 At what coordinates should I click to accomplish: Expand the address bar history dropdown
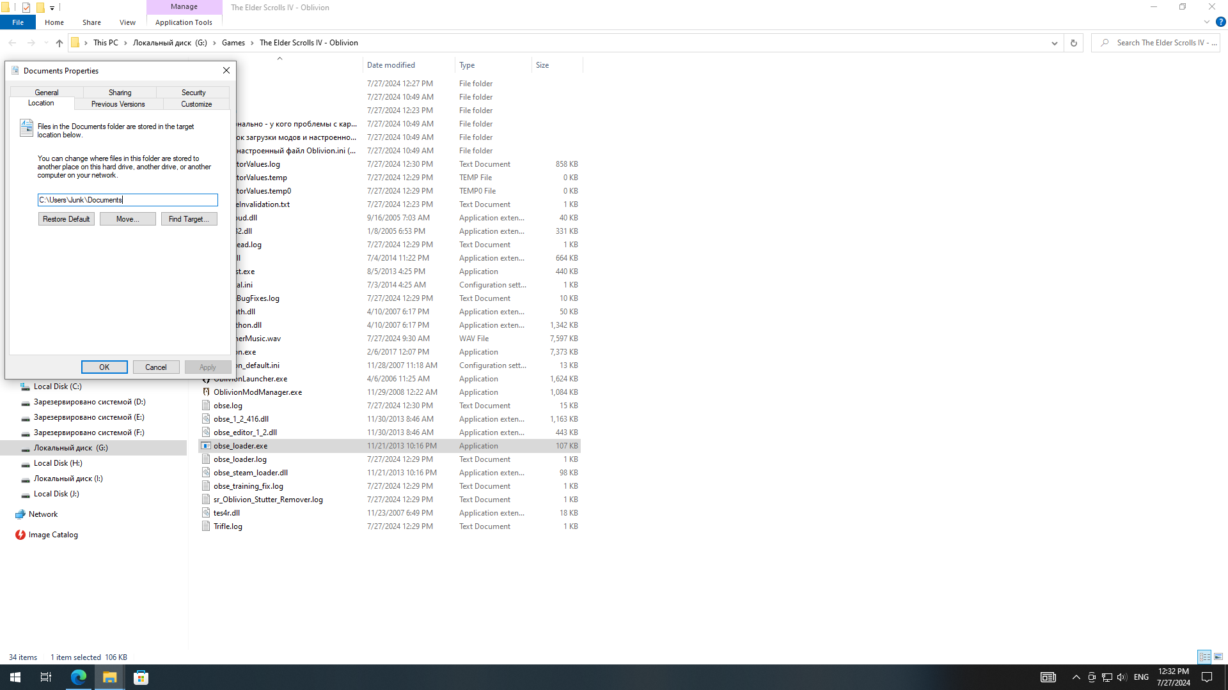[1054, 43]
